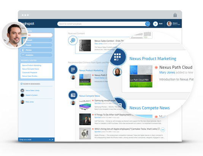The width and height of the screenshot is (203, 156).
Task: Open Samsung reveals article title
Action: (105, 101)
